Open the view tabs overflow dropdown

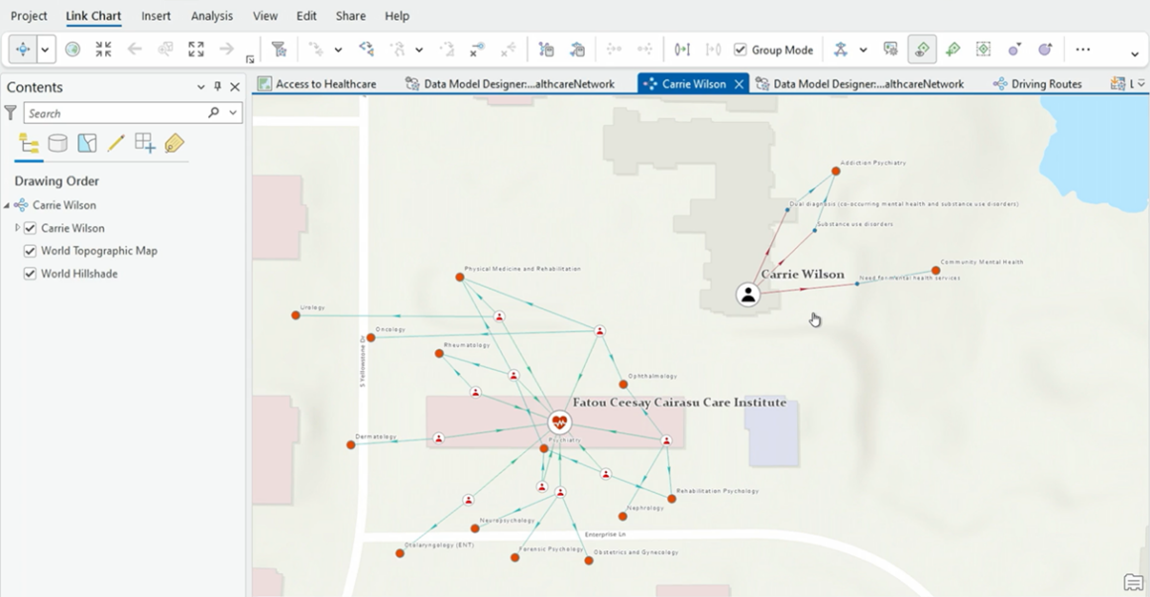(1140, 83)
